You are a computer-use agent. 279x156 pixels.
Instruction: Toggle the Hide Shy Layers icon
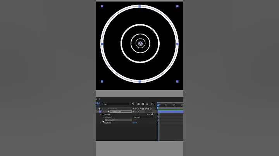(138, 104)
